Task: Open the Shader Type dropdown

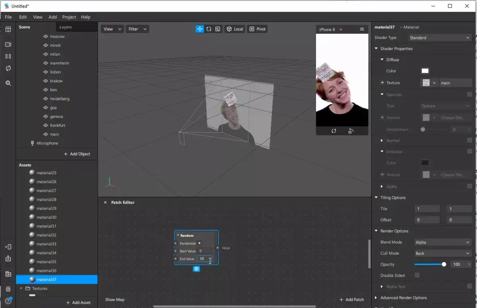Action: [438, 37]
